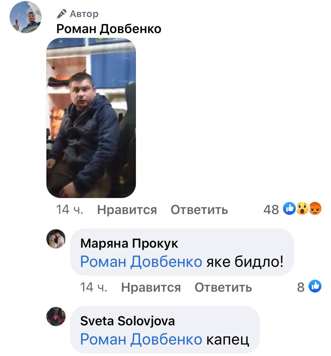
Task: Reply to Роман Довбенко's comment via Ответить
Action: (199, 210)
